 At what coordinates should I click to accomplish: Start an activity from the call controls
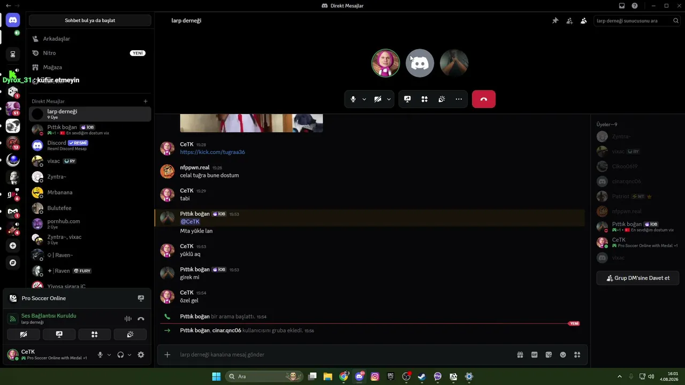(424, 99)
